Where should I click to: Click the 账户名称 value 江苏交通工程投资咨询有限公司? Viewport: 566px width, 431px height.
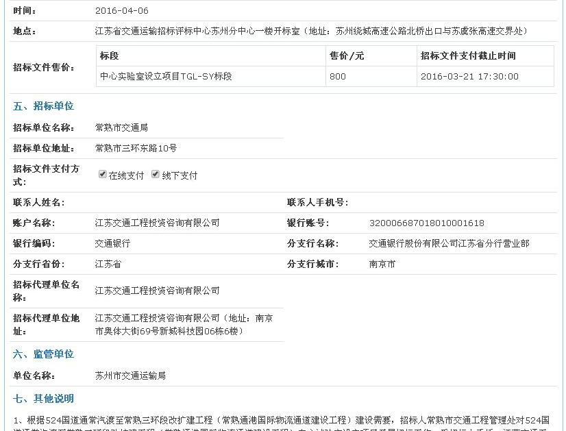(157, 223)
